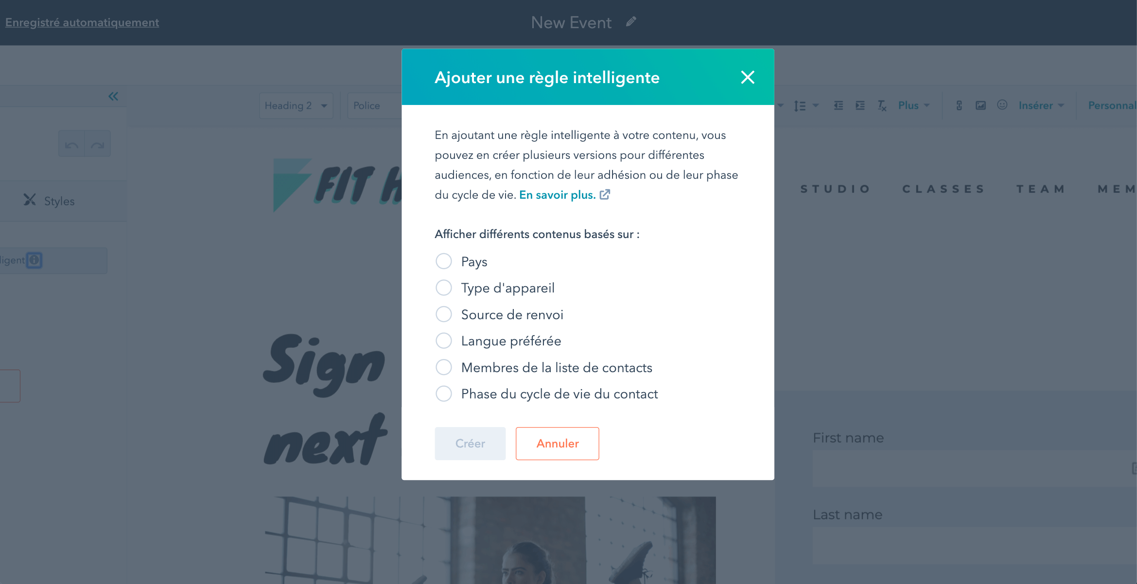Click the increase indent icon
Viewport: 1137px width, 584px height.
click(x=860, y=105)
